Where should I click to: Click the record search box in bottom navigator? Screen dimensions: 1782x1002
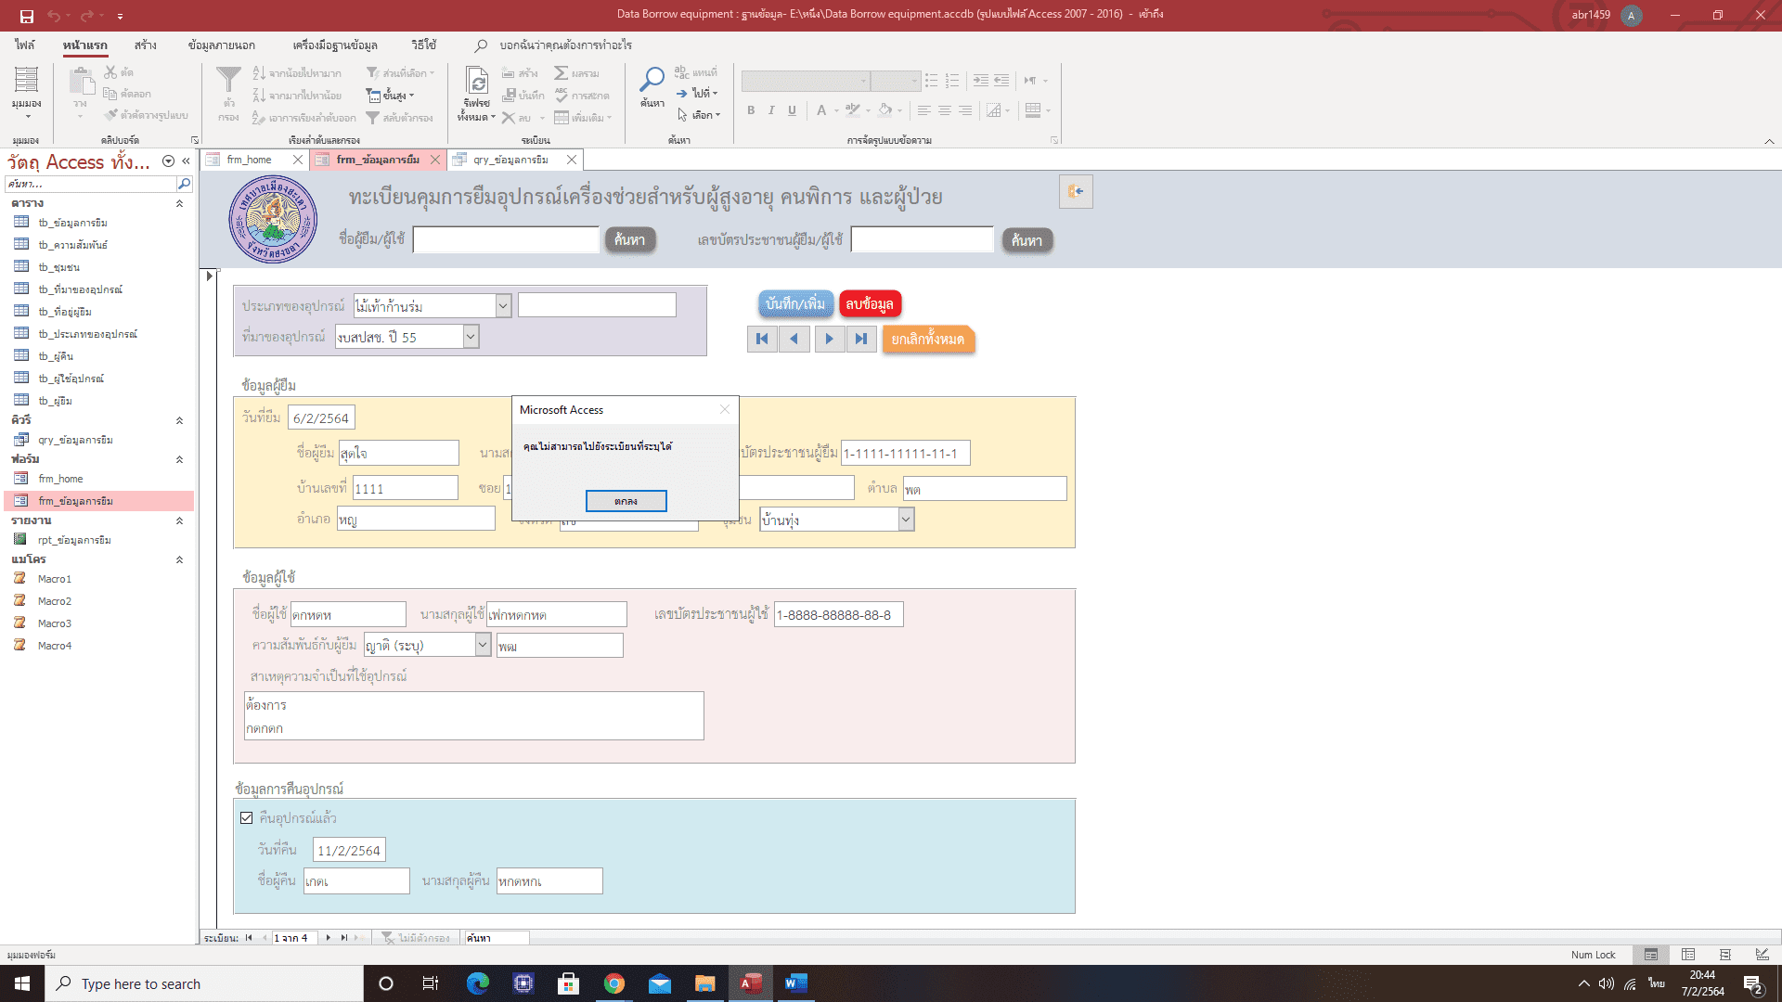pos(497,938)
